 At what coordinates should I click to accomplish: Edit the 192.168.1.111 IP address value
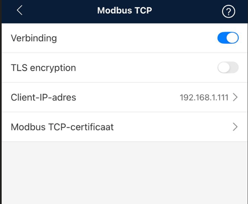tap(204, 98)
